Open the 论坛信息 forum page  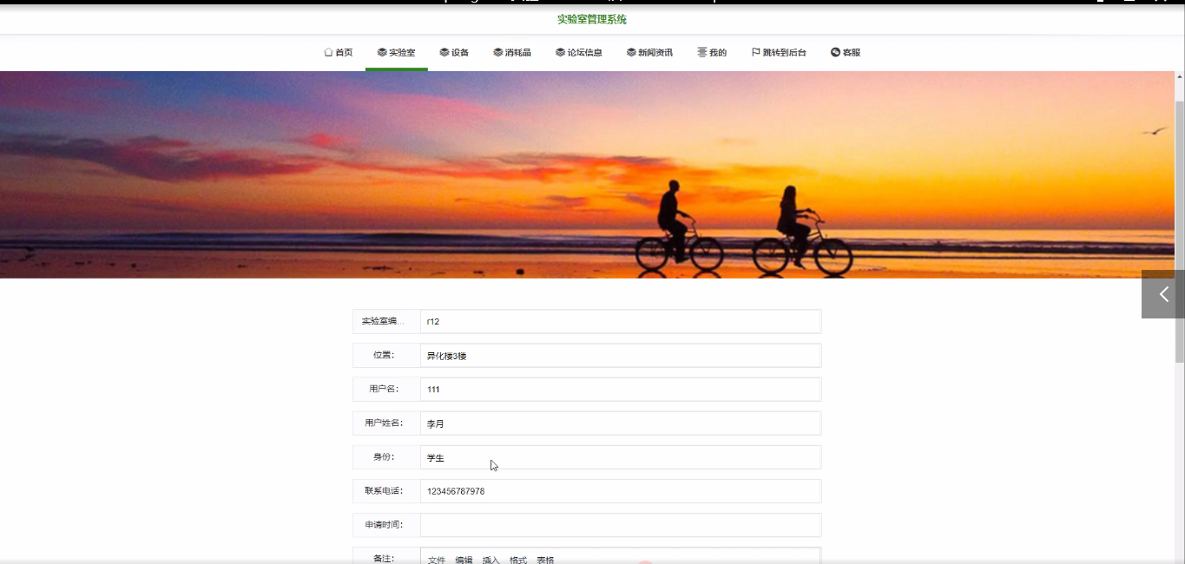click(x=579, y=53)
